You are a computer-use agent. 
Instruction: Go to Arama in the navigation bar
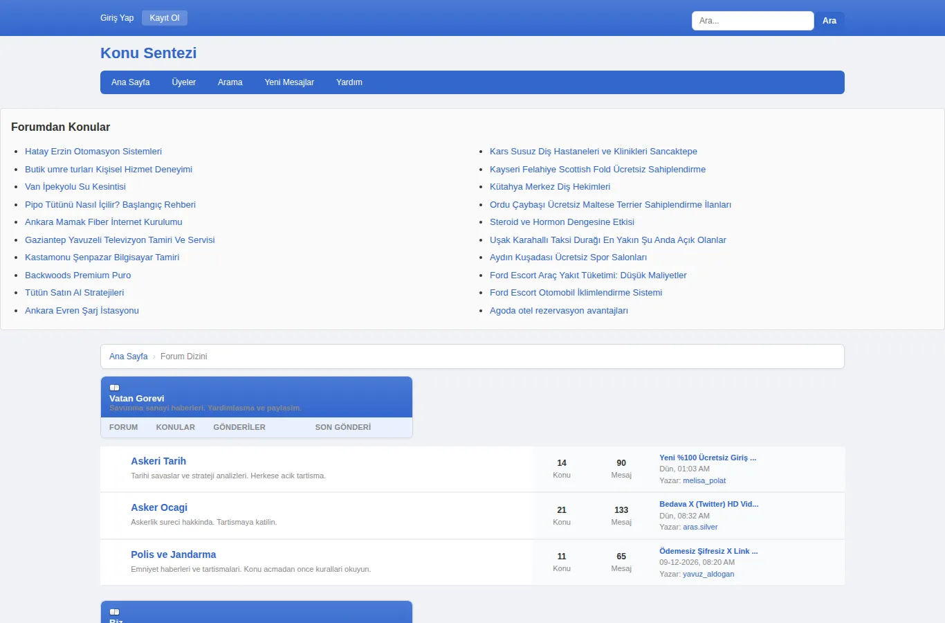pos(230,82)
